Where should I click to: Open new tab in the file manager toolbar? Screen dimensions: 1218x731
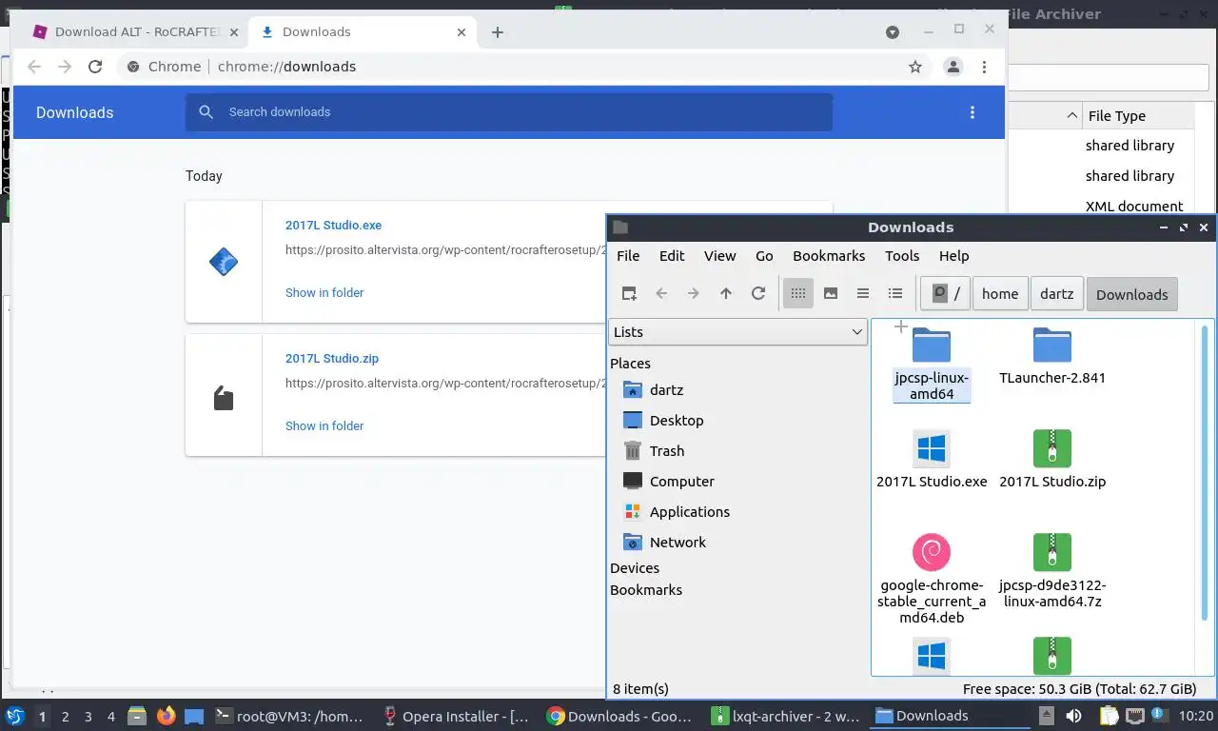click(629, 293)
